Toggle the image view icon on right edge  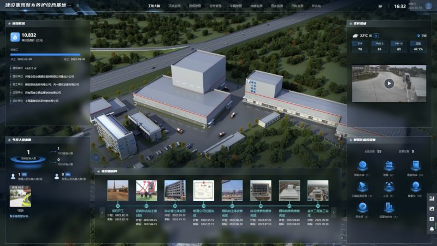coord(432,208)
